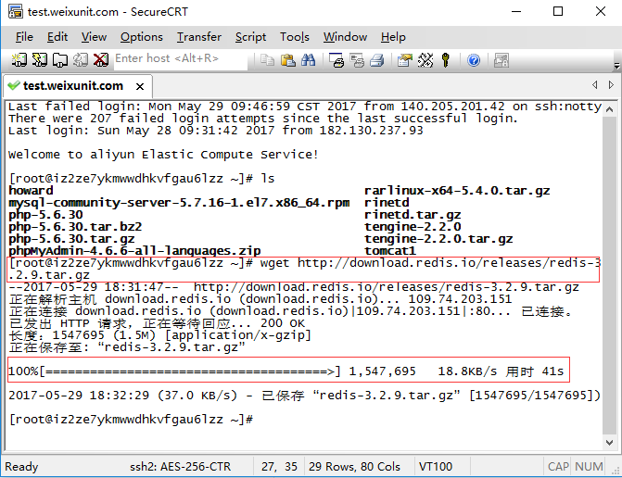
Task: Click 'ssh2: AES-256-CTR' status bar entry
Action: point(180,467)
